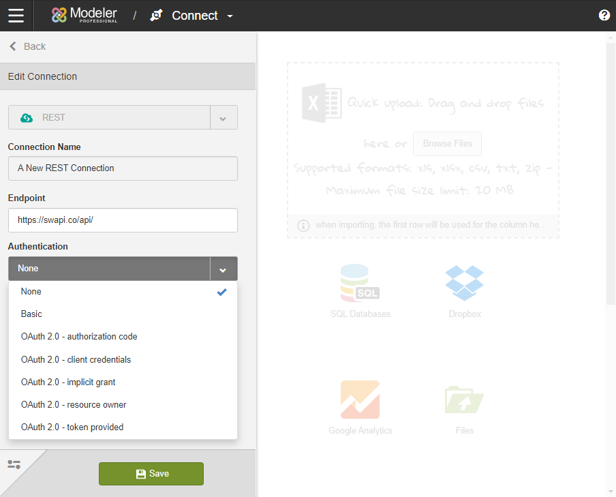Click the advanced settings sliders icon
The image size is (616, 497).
[14, 464]
